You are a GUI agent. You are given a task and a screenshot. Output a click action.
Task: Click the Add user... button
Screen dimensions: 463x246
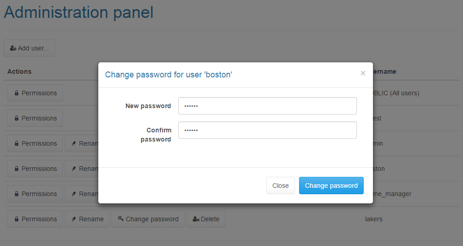click(29, 48)
